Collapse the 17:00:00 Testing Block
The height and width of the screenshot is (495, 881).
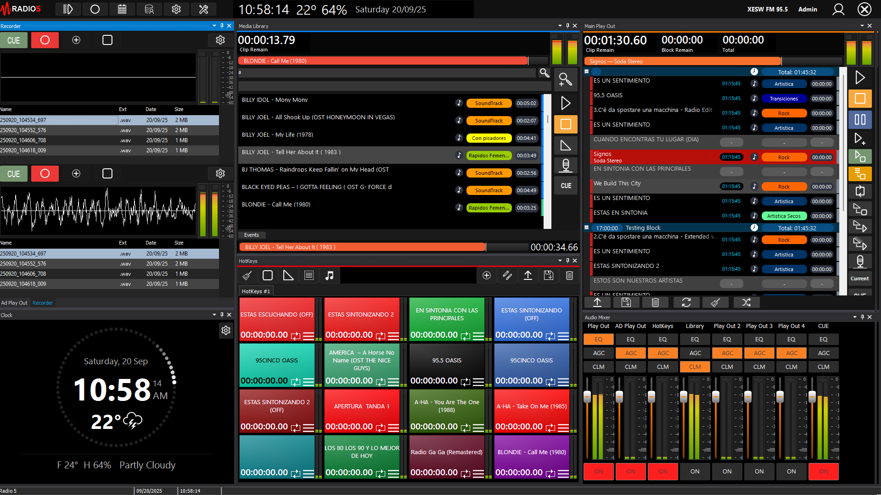tap(586, 228)
